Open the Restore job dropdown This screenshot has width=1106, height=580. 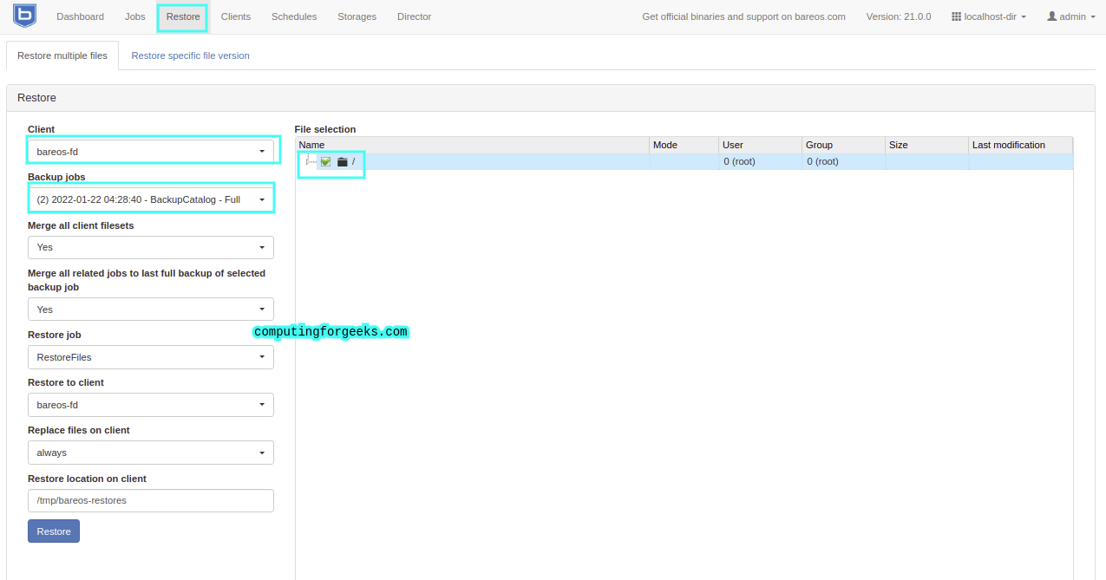(x=151, y=357)
